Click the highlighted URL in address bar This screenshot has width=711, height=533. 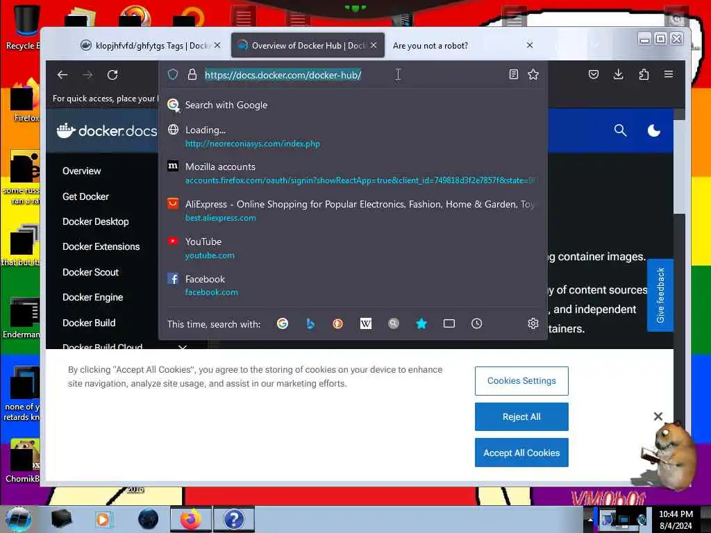coord(283,75)
